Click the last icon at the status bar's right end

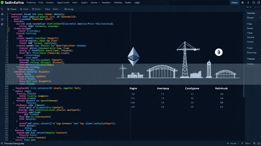[x=258, y=143]
